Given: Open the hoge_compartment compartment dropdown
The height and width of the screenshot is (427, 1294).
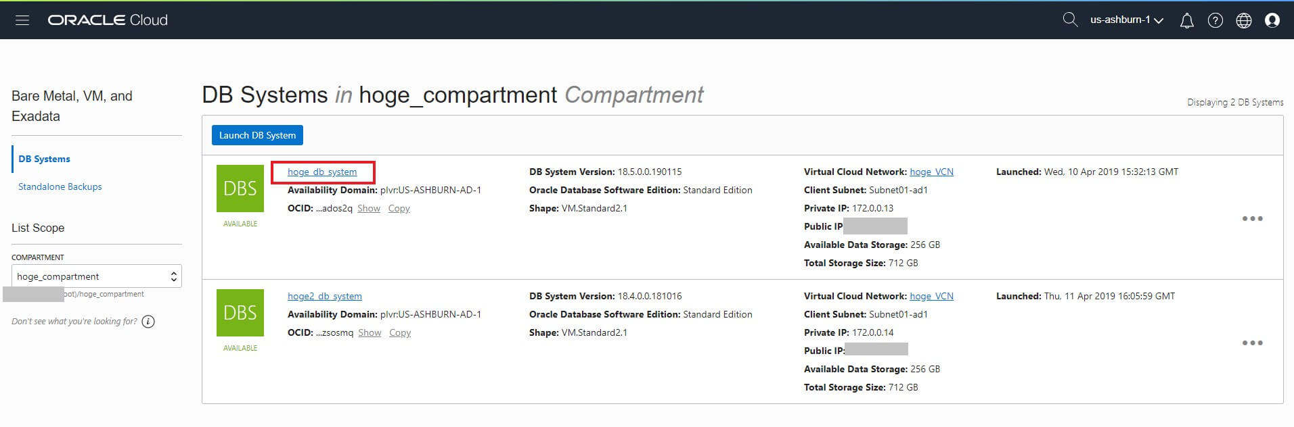Looking at the screenshot, I should [97, 276].
